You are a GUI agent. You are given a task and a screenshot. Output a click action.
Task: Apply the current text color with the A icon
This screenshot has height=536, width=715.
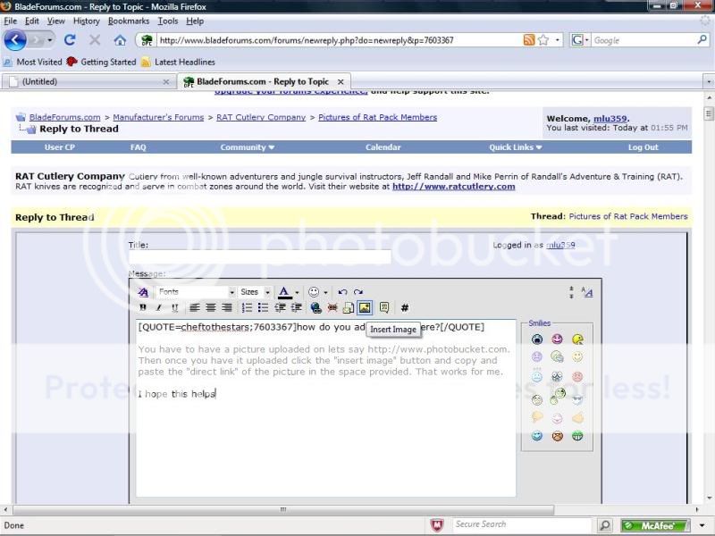click(284, 292)
